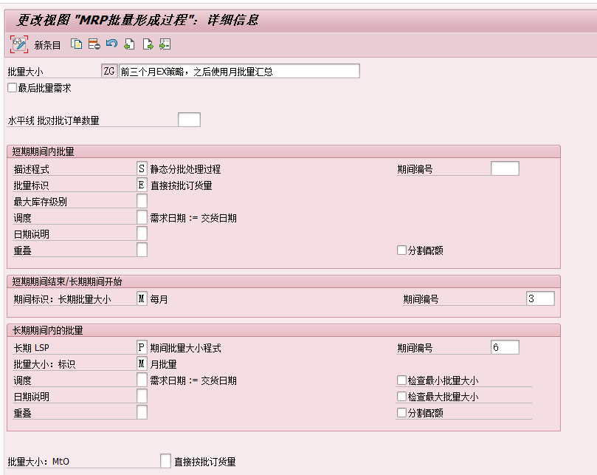Focus 日期说明 field in 短期期间内批量 section
The width and height of the screenshot is (597, 475).
point(142,233)
